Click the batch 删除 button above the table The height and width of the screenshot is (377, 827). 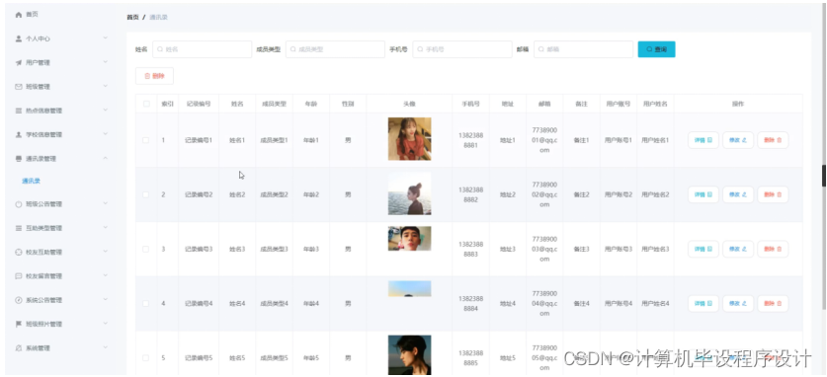(154, 76)
